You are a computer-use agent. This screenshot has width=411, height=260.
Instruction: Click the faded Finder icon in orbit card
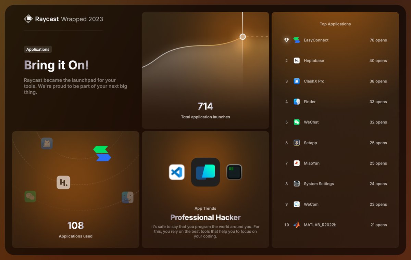click(127, 197)
